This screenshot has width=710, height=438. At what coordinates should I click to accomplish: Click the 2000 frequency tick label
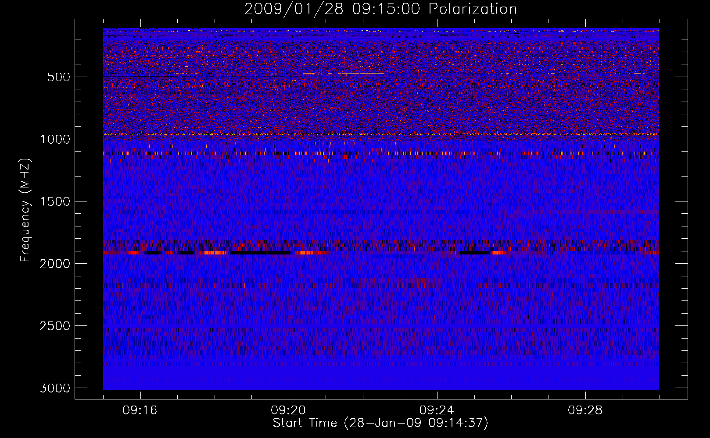tap(55, 264)
